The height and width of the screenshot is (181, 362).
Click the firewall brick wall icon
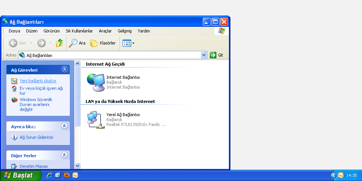[14, 100]
